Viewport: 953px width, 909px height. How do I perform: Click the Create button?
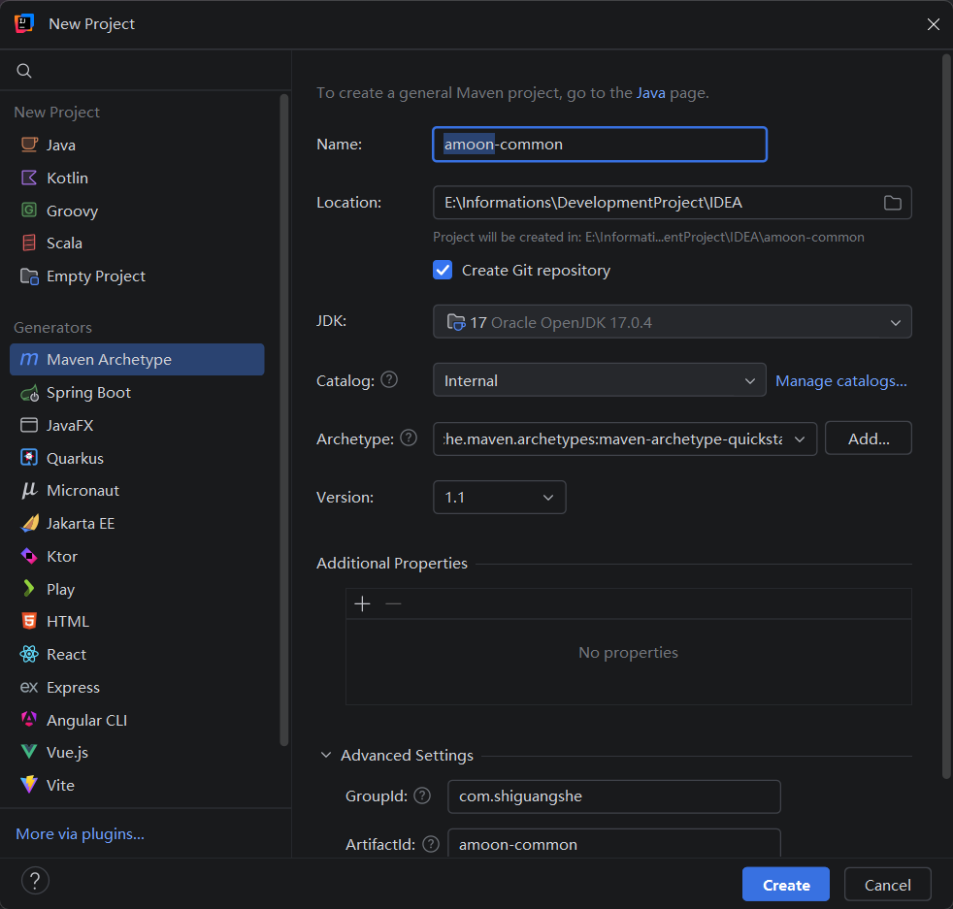[786, 884]
